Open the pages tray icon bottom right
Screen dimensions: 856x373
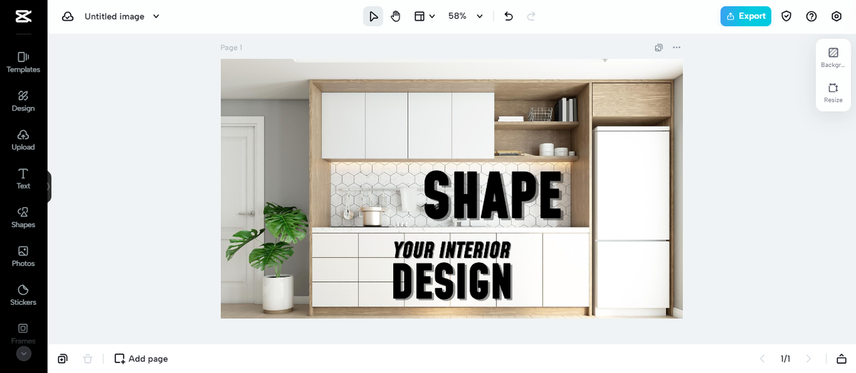(x=842, y=359)
